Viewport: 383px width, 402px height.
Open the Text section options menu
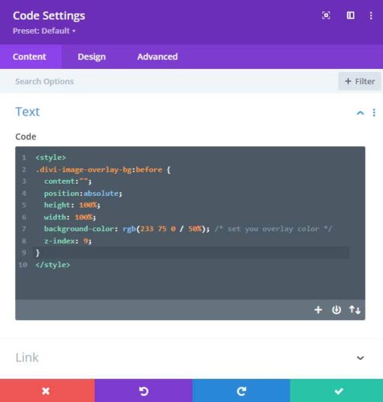(374, 112)
